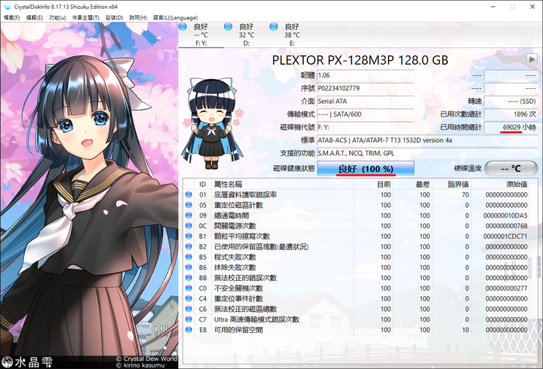
Task: Click the interface field Serial ATA
Action: (x=365, y=101)
